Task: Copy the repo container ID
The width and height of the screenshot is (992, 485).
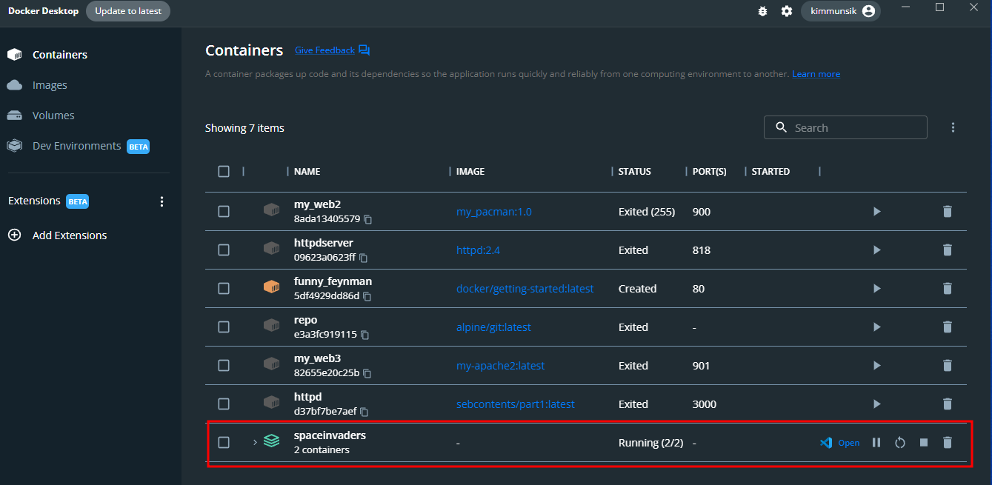Action: click(364, 335)
